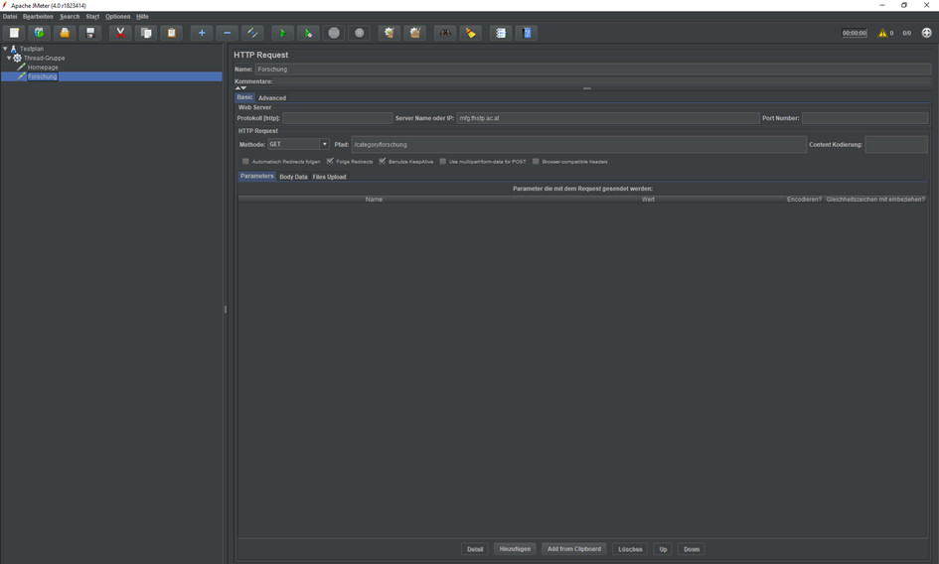Click the Name column header in parameter table

click(375, 200)
